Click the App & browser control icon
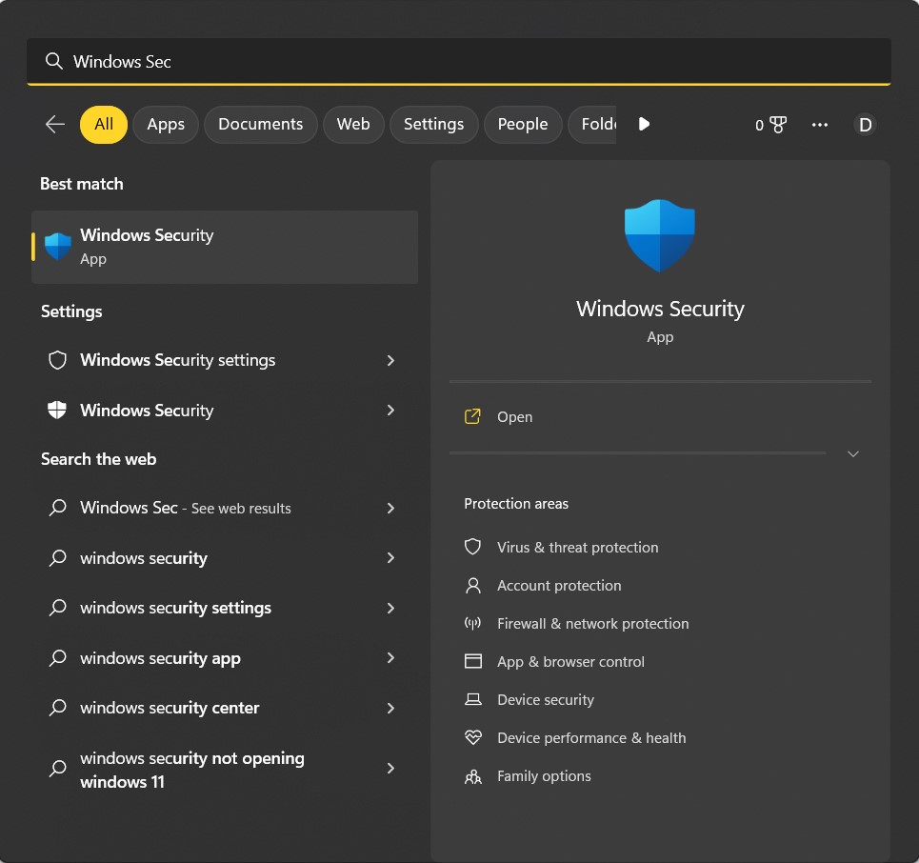This screenshot has width=919, height=863. 473,661
